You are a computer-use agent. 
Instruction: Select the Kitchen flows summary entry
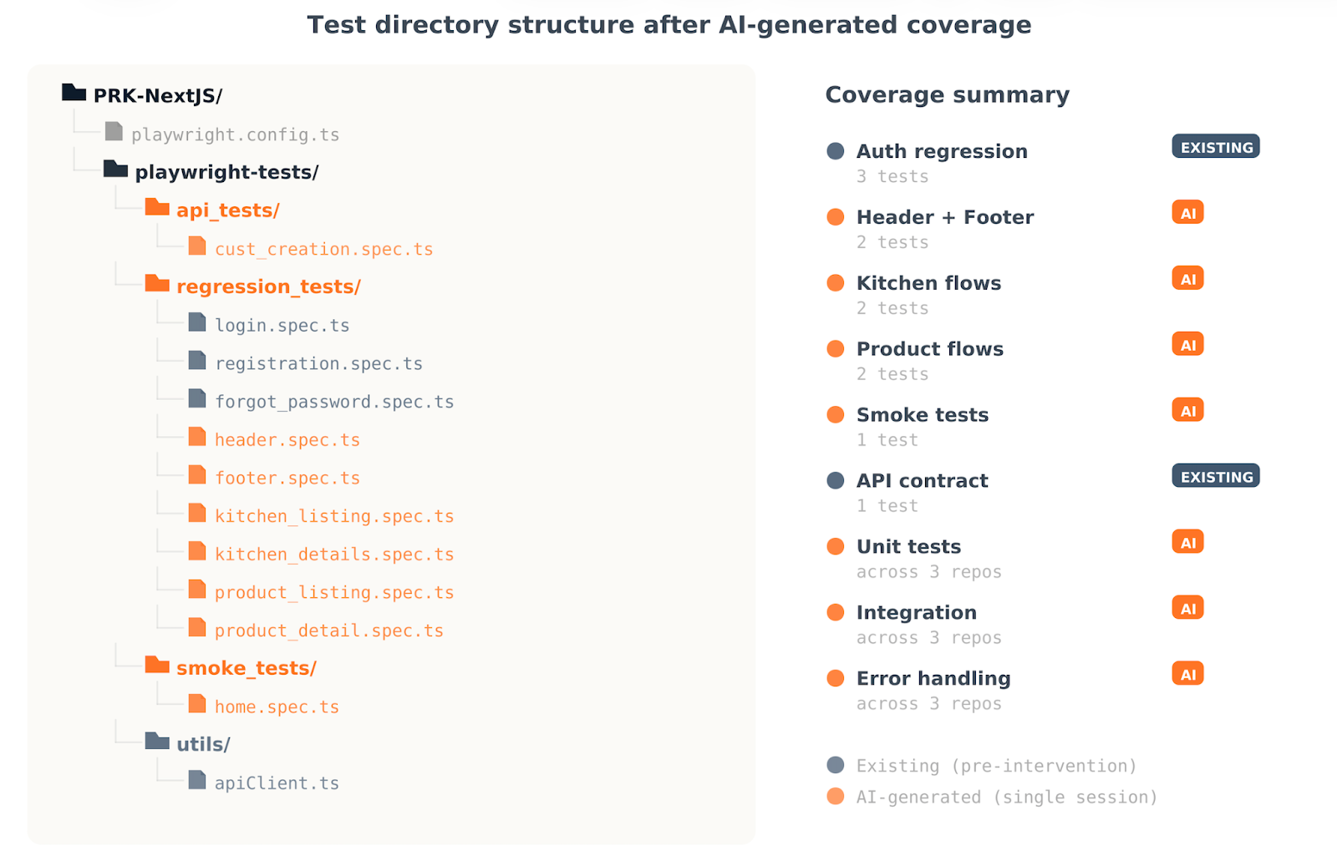pyautogui.click(x=928, y=283)
